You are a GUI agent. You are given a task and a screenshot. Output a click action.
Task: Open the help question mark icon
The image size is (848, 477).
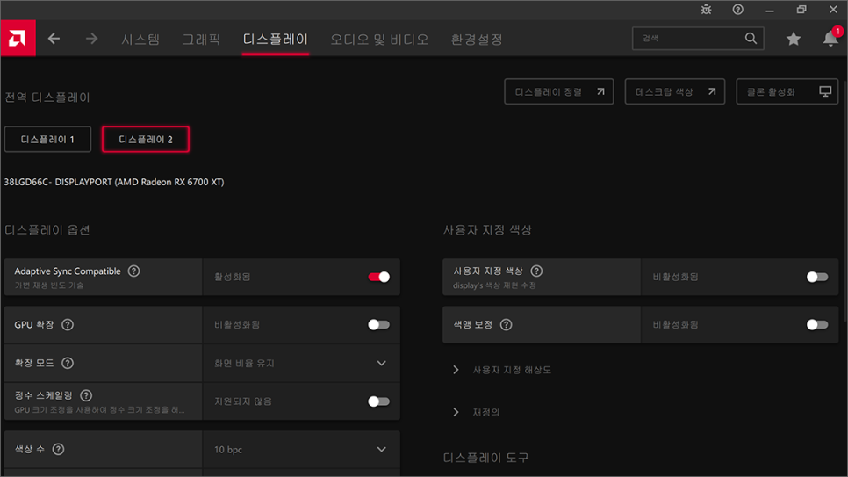737,10
